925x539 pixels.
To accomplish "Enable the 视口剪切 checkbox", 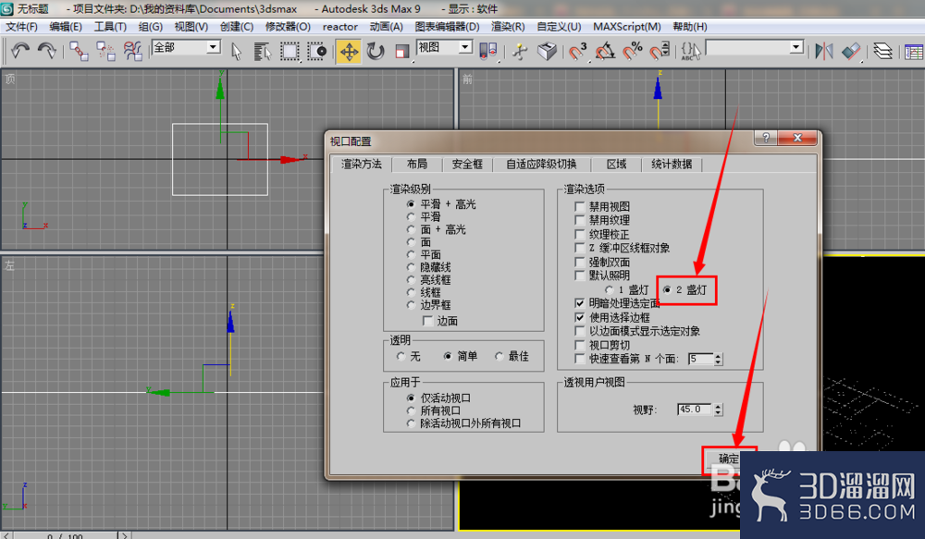I will click(x=579, y=345).
